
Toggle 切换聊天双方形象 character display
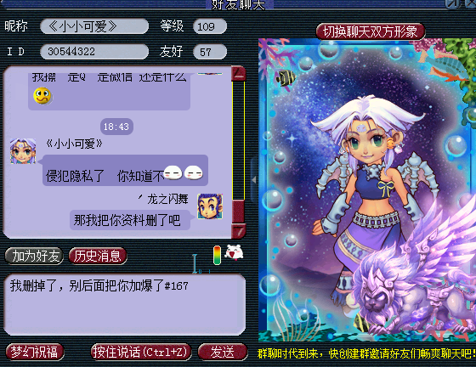[370, 31]
